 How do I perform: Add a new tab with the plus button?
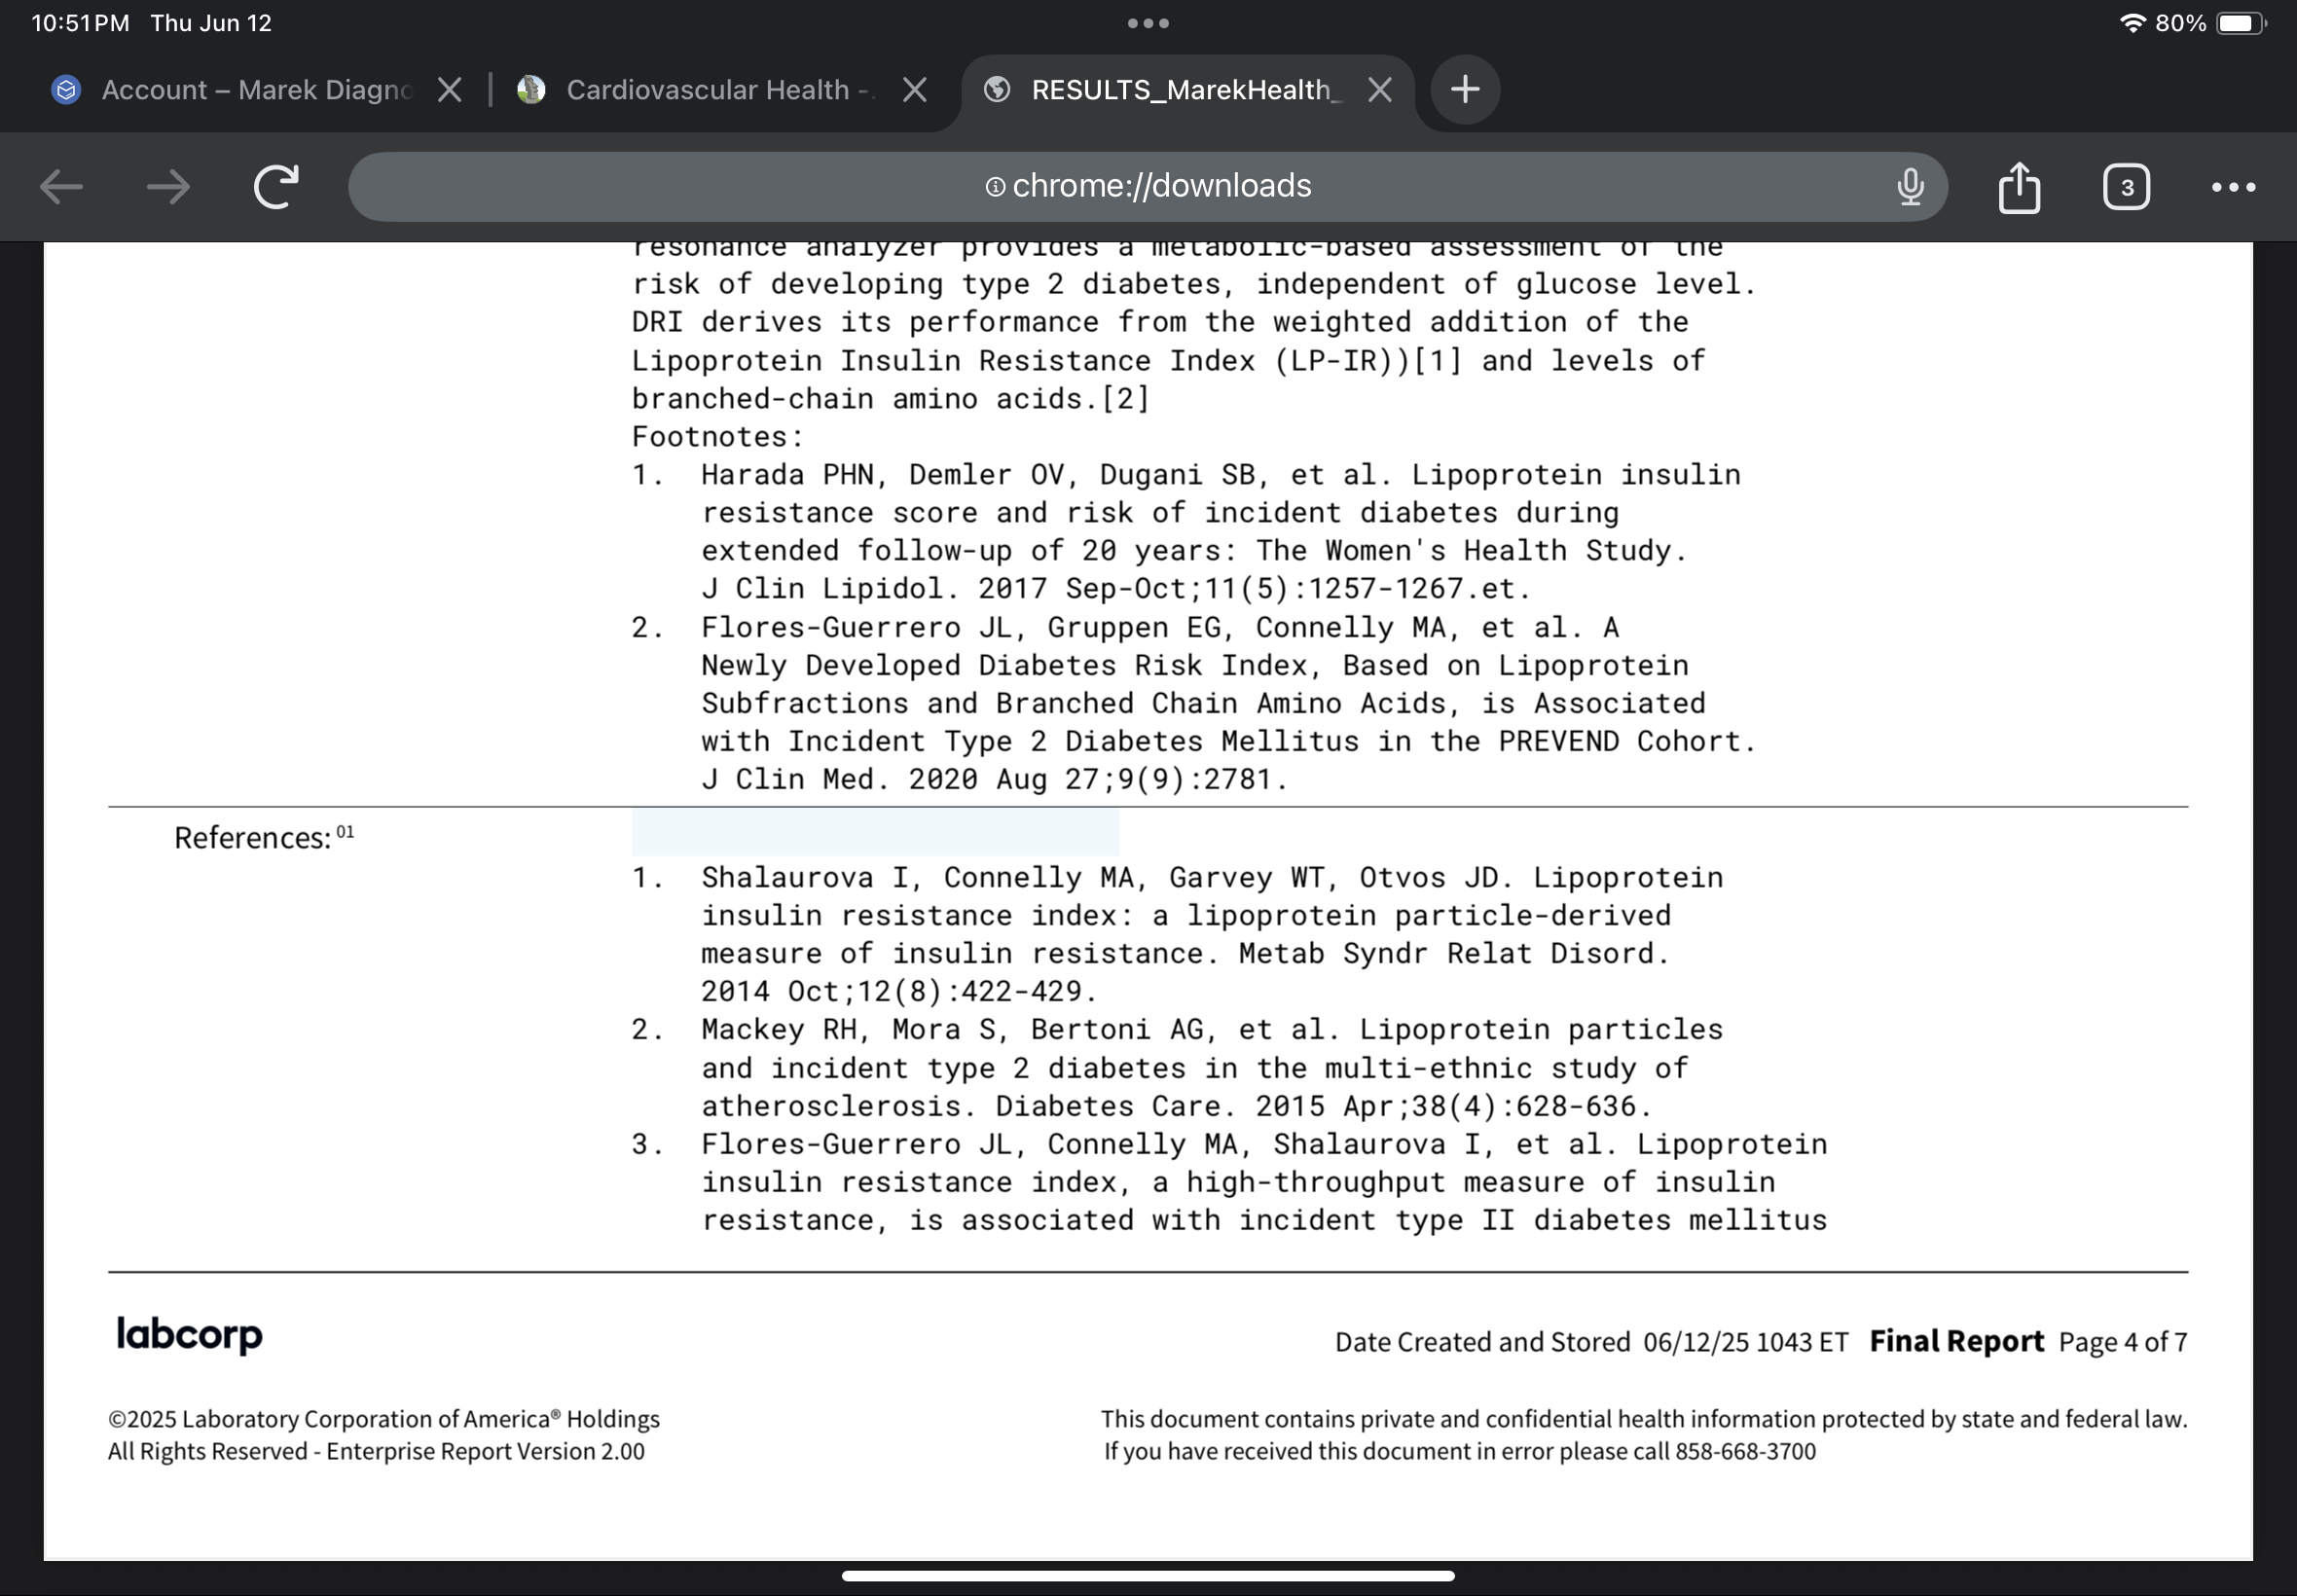(1465, 90)
